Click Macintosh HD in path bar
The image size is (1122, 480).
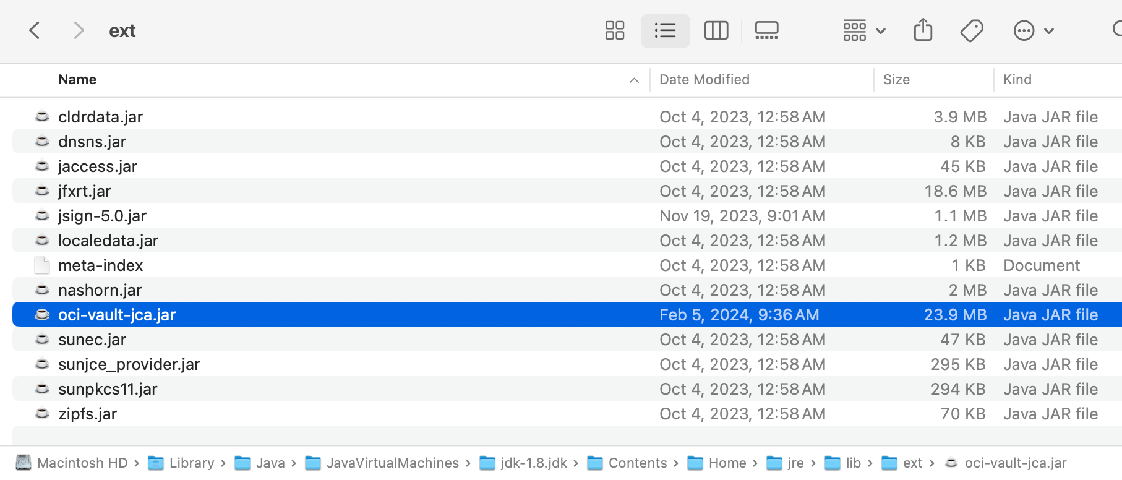coord(82,463)
